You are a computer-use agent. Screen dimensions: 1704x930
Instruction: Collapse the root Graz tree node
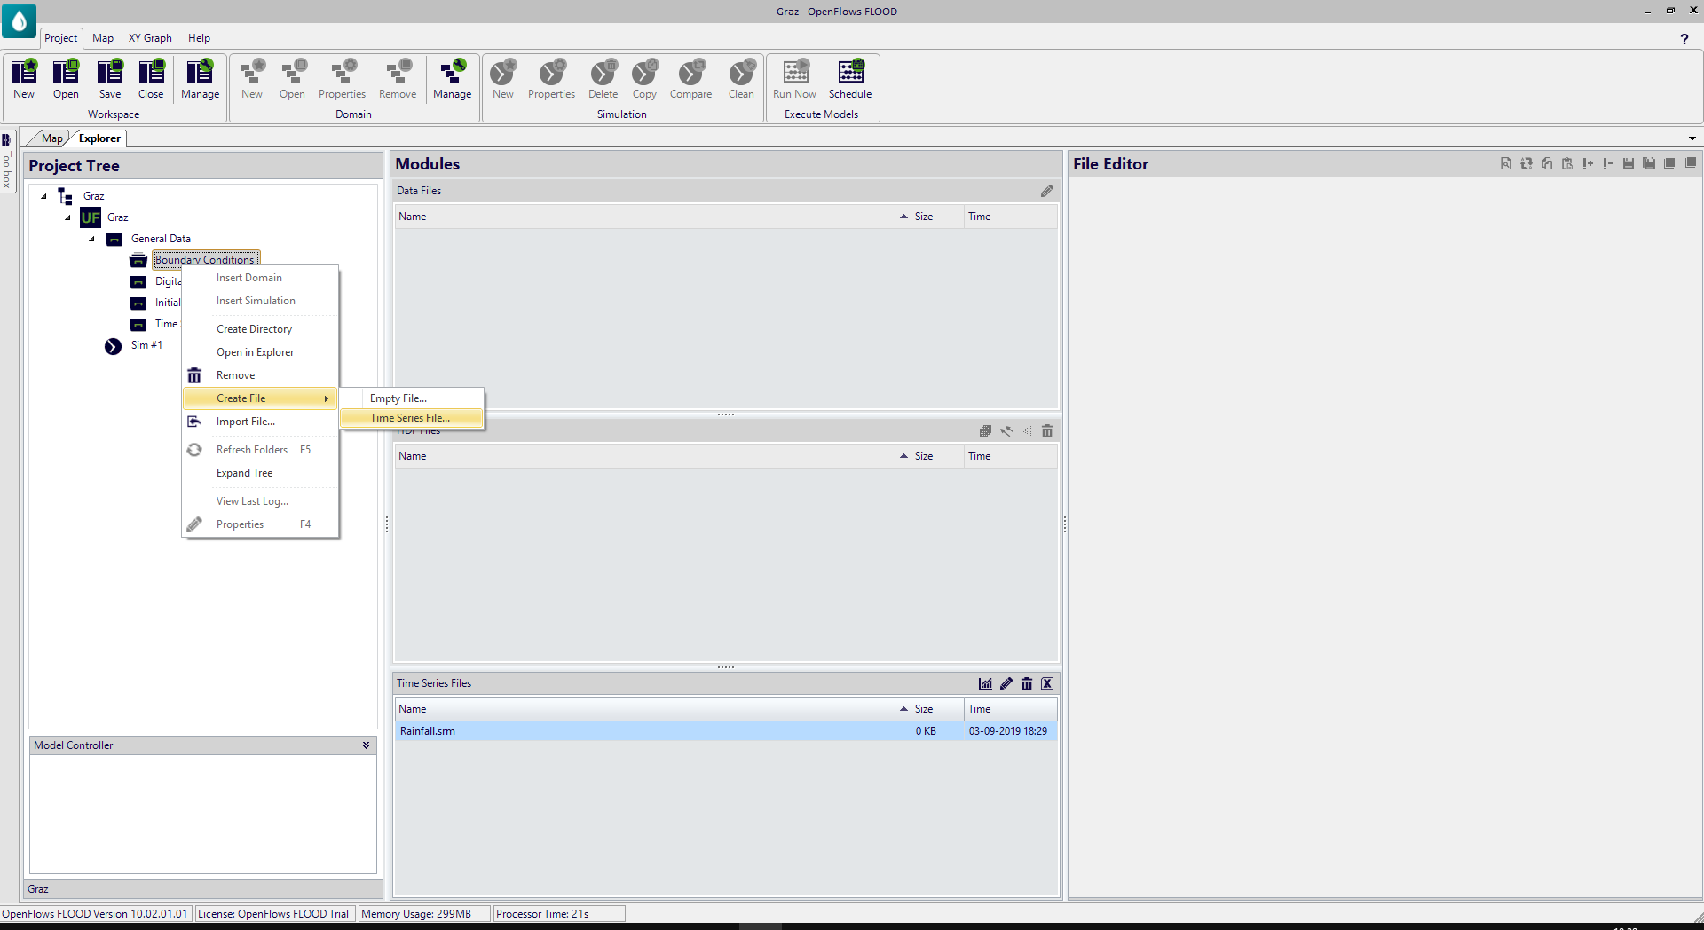coord(43,196)
